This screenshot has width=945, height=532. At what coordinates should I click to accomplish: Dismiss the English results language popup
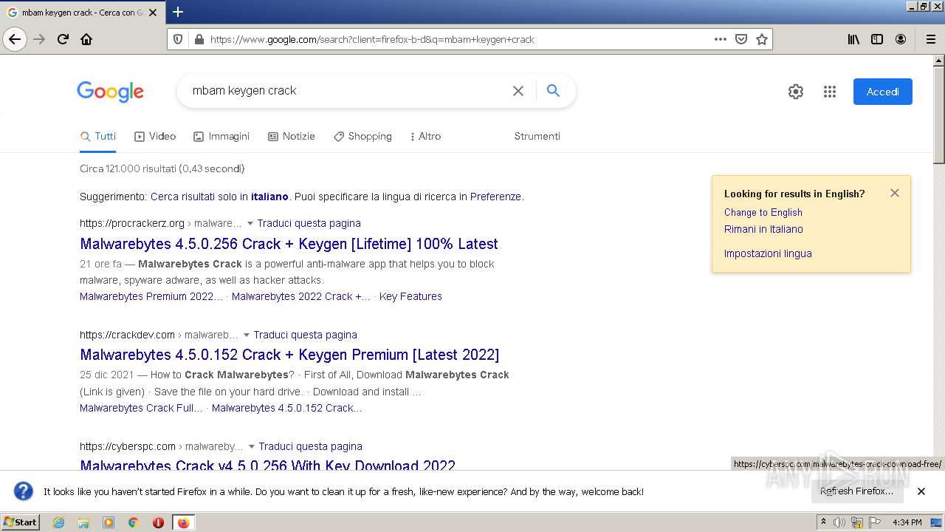[x=895, y=193]
